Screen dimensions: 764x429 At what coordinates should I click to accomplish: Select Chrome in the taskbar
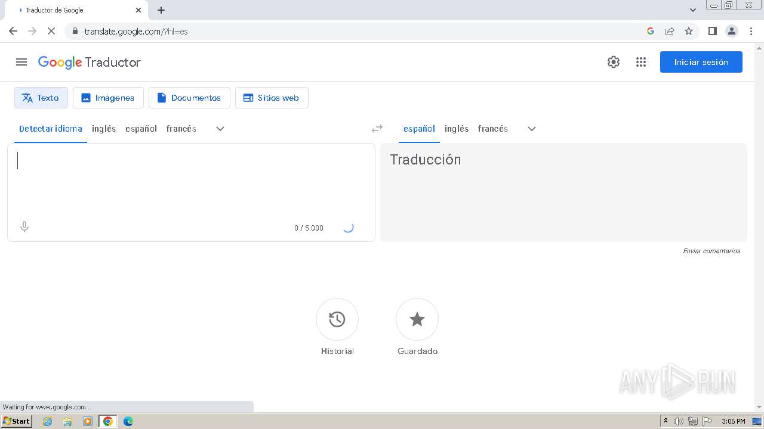108,421
